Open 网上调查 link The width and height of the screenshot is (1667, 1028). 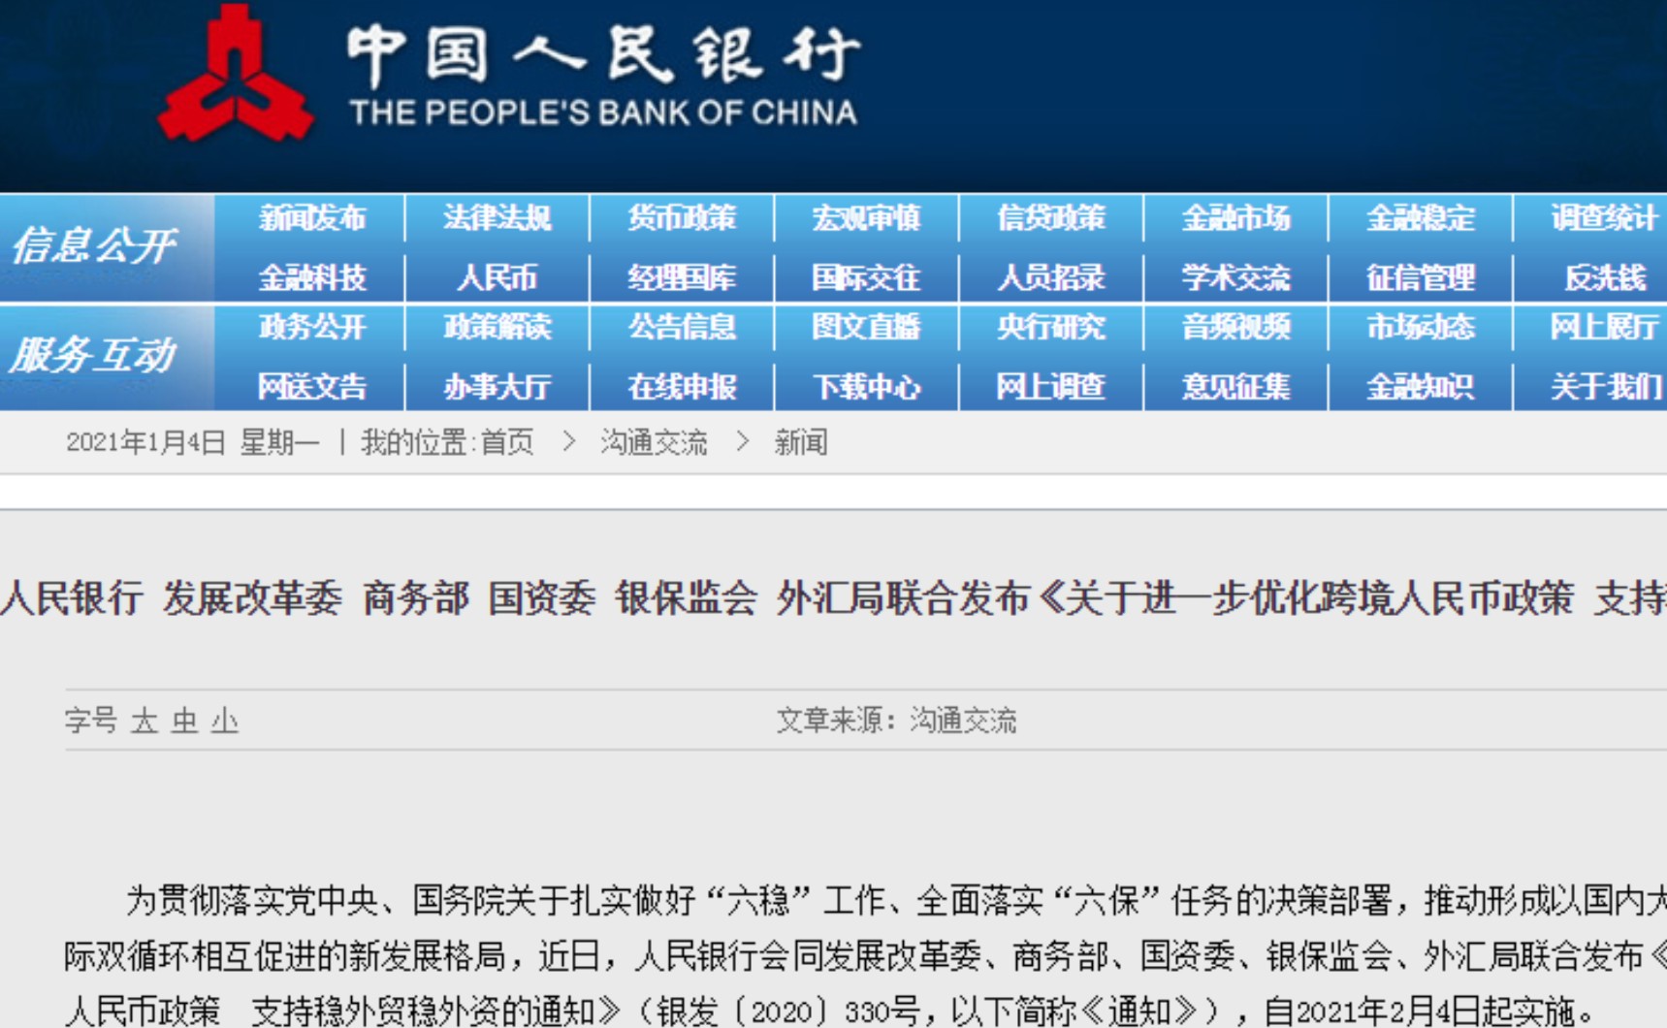click(1051, 387)
